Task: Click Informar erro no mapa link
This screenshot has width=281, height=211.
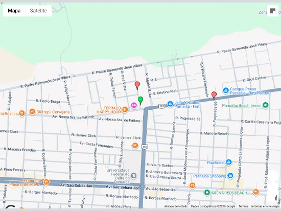Action: (265, 206)
